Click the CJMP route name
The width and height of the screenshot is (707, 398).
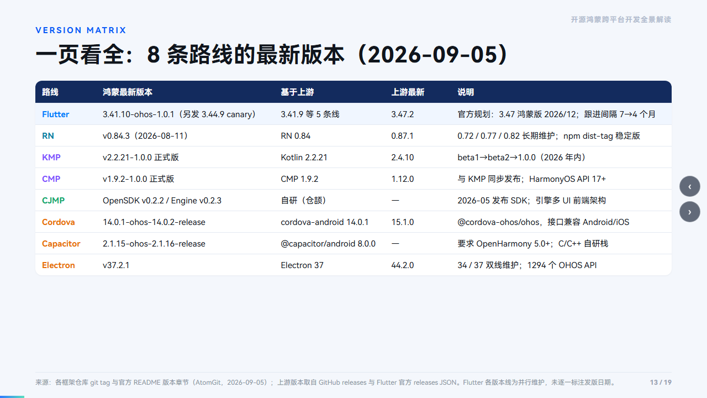pos(54,201)
